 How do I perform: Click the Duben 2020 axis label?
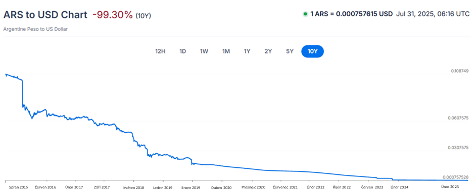pos(221,187)
